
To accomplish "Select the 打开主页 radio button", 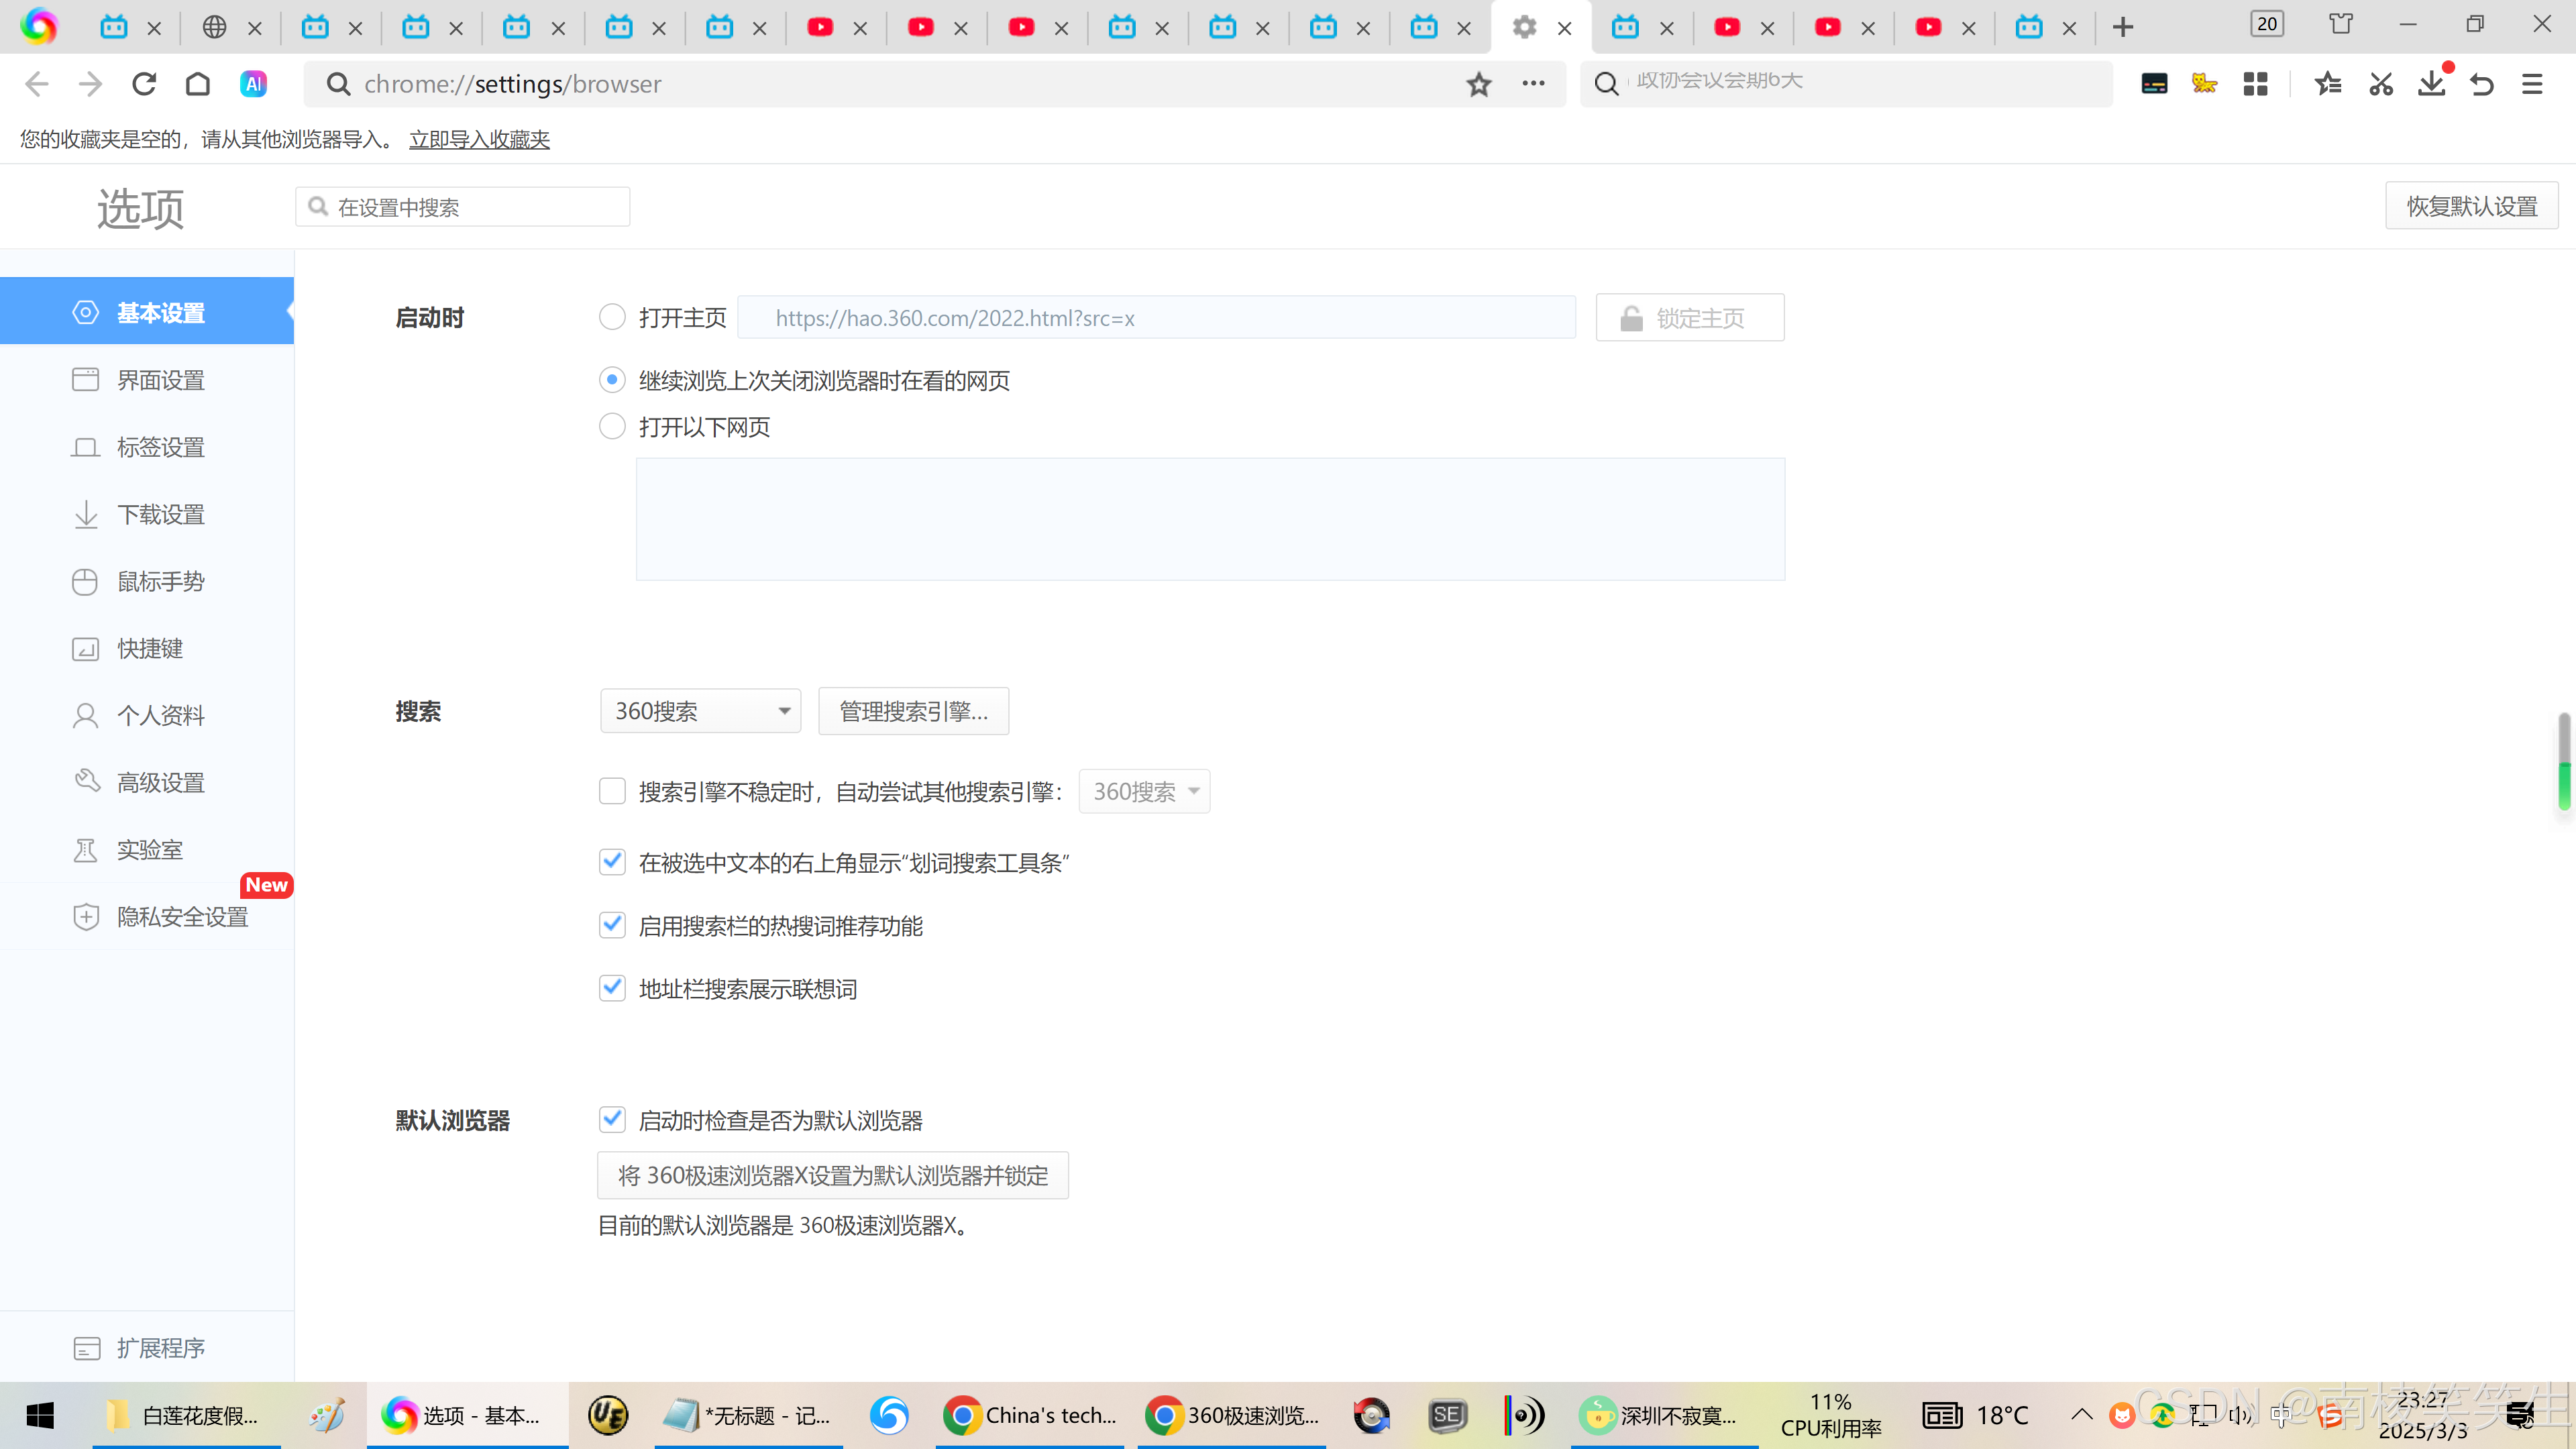I will click(x=612, y=317).
